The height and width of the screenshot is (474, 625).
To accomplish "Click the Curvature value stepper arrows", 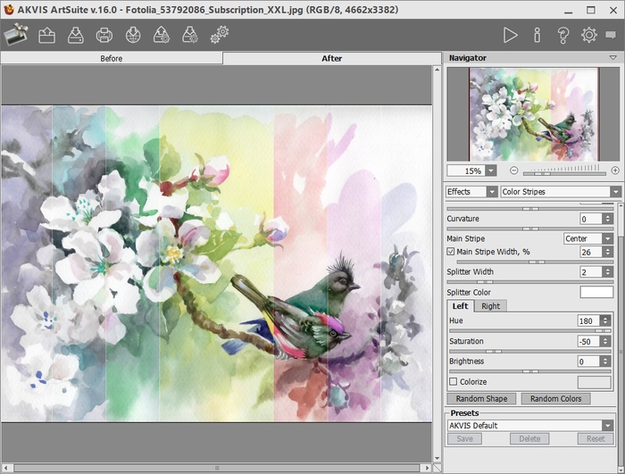I will 607,219.
